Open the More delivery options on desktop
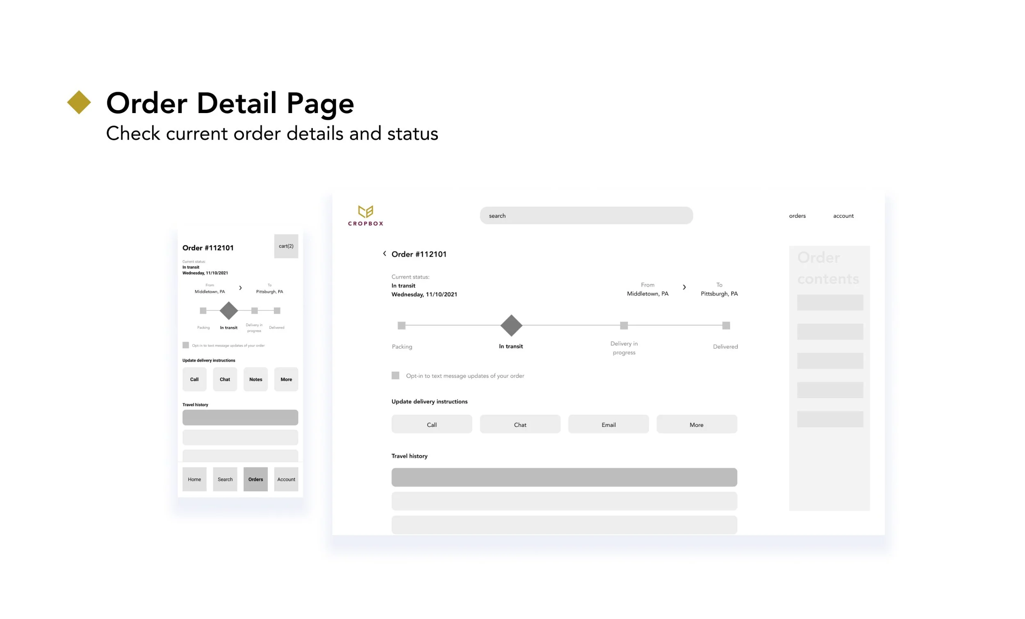 (696, 424)
